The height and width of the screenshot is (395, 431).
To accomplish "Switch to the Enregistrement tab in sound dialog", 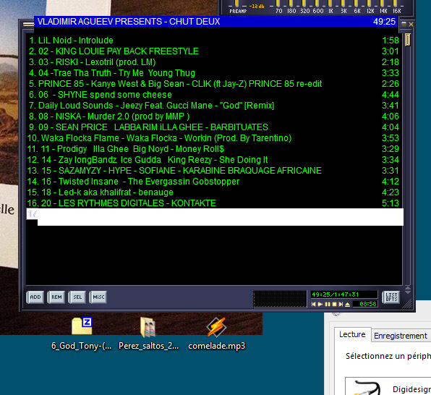I will click(401, 336).
